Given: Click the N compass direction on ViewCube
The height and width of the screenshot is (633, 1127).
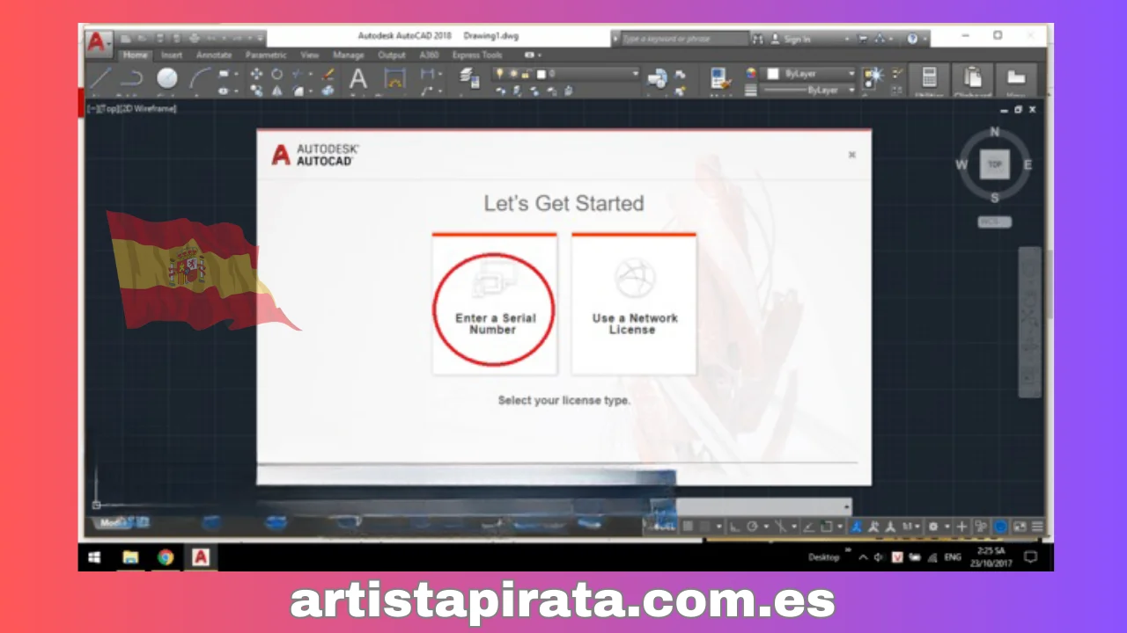Looking at the screenshot, I should point(995,133).
